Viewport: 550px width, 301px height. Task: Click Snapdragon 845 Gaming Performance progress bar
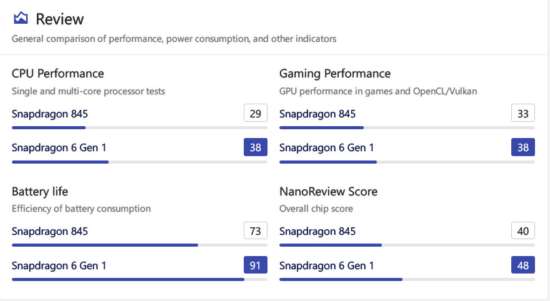[407, 127]
